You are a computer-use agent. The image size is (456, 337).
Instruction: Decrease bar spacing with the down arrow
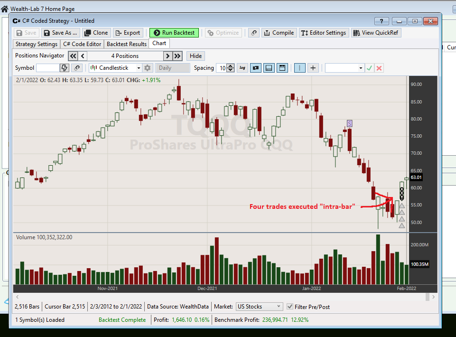pos(231,70)
